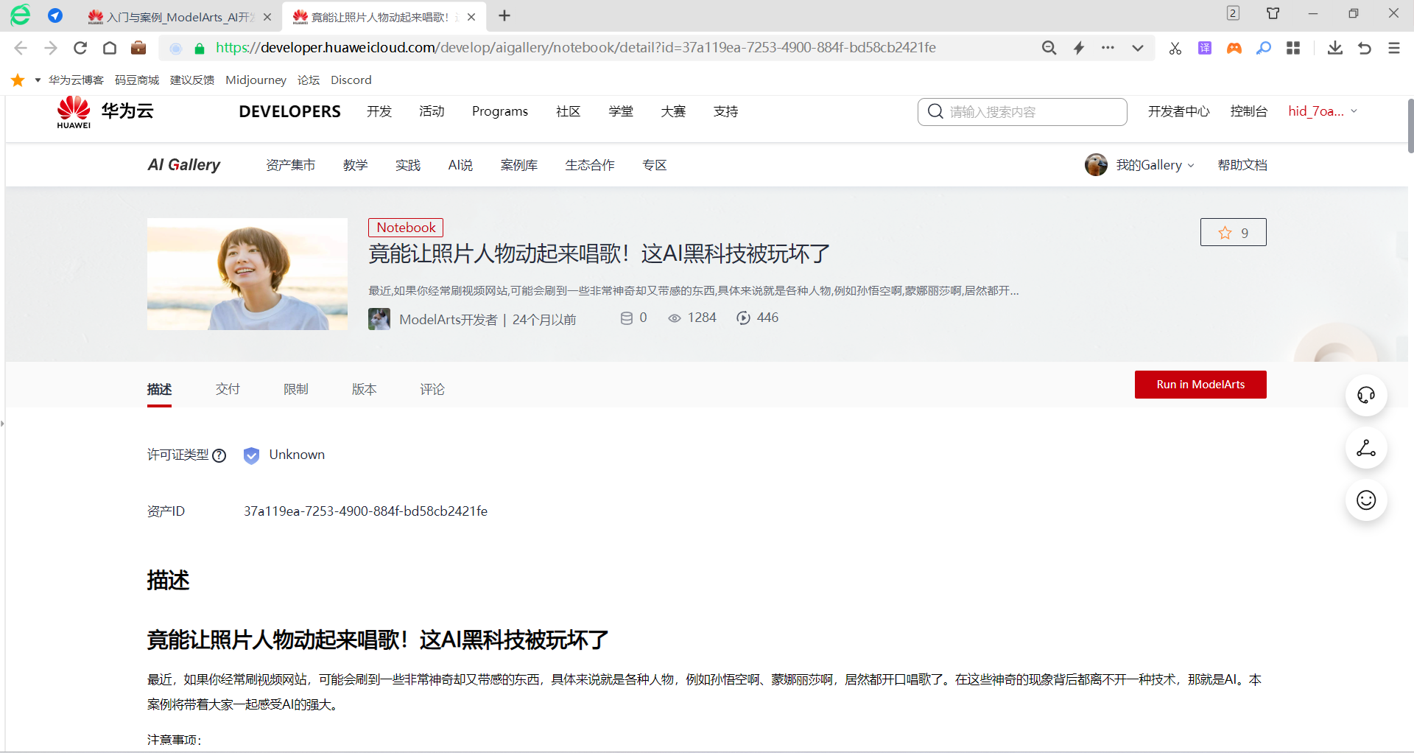Open the orange game controller extension
The image size is (1414, 753).
tap(1234, 48)
